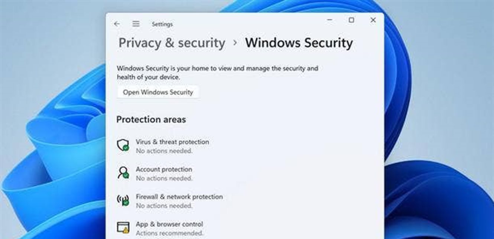This screenshot has width=494, height=239.
Task: Click the Windows Security page heading
Action: pos(299,43)
